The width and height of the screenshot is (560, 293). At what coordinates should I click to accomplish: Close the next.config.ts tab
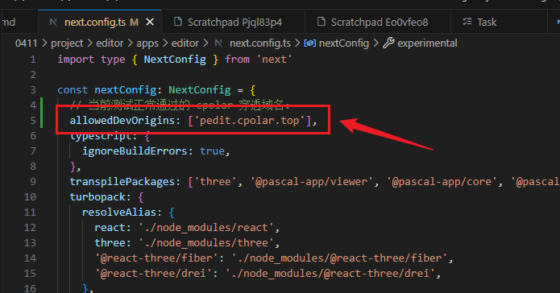pyautogui.click(x=150, y=22)
